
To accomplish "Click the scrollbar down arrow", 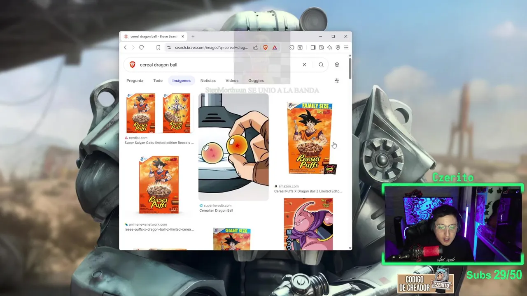I will click(x=350, y=248).
